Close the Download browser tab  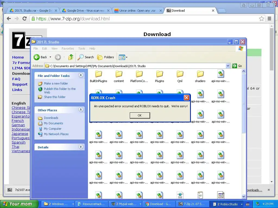point(213,11)
